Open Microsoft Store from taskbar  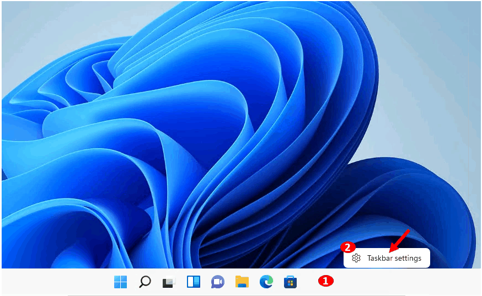(x=291, y=282)
